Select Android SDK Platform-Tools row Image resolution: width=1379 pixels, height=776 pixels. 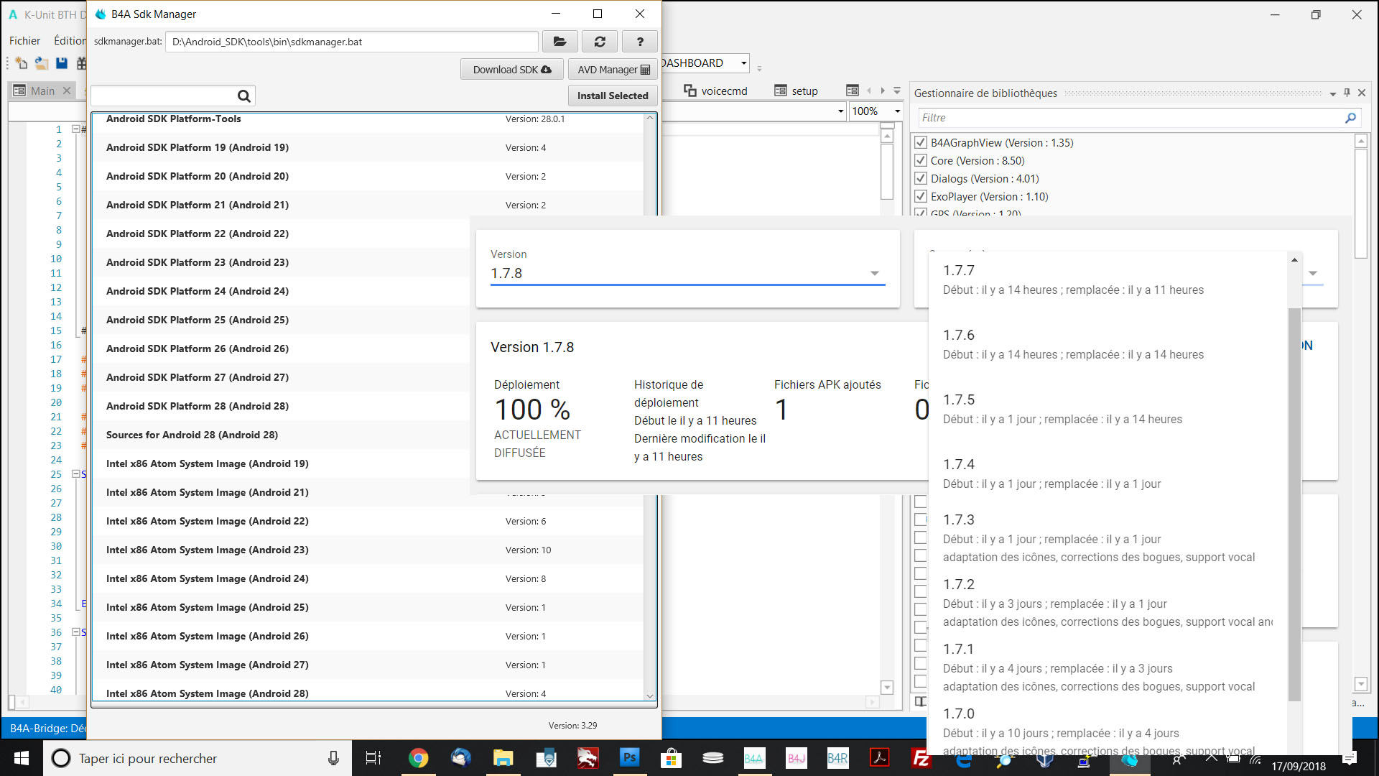pos(367,119)
